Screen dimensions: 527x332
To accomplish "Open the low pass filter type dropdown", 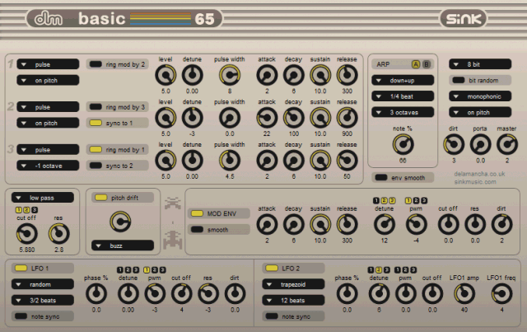I will [46, 198].
